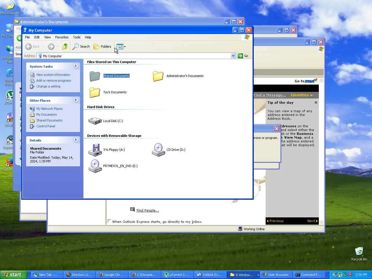The height and width of the screenshot is (279, 372).
Task: Open the Help menu
Action: coord(88,37)
